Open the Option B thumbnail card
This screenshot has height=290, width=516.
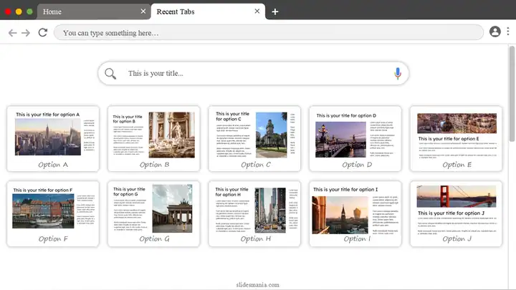pos(153,138)
